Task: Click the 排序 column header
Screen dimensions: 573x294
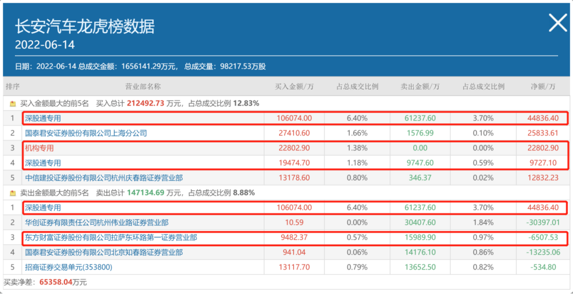Action: click(x=12, y=87)
